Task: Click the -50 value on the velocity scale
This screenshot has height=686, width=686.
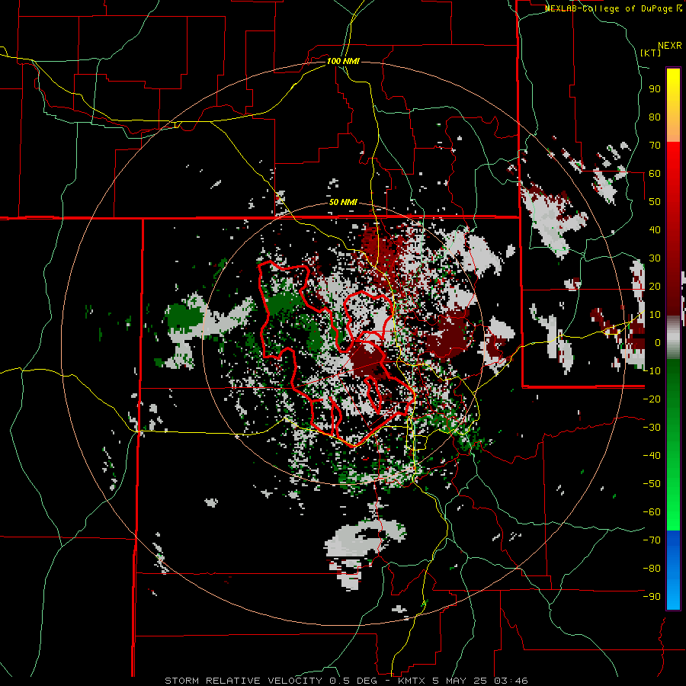Action: coord(652,484)
